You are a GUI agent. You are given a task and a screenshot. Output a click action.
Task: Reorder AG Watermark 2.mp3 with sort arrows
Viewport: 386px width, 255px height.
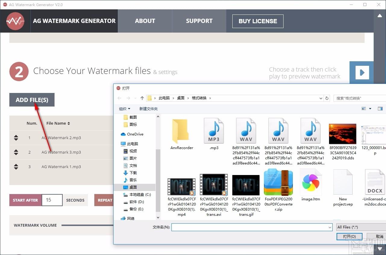pyautogui.click(x=16, y=138)
